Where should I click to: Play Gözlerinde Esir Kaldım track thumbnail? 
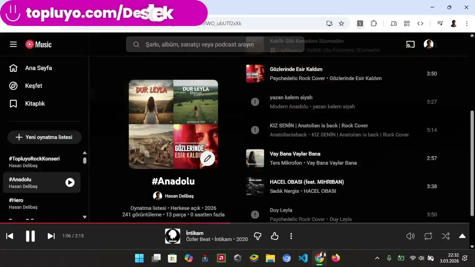(255, 73)
